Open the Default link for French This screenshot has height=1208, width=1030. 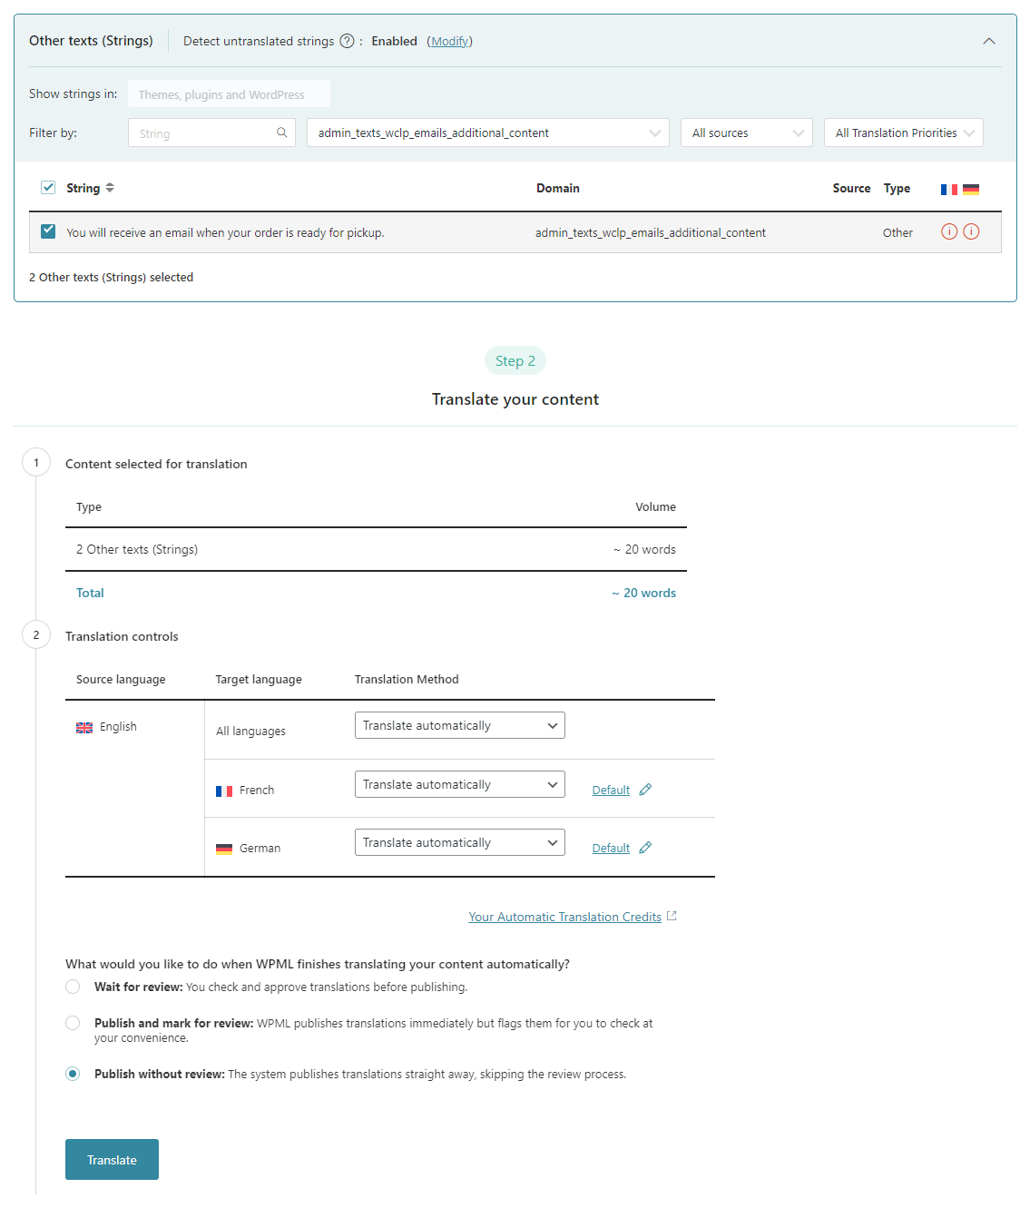tap(610, 789)
